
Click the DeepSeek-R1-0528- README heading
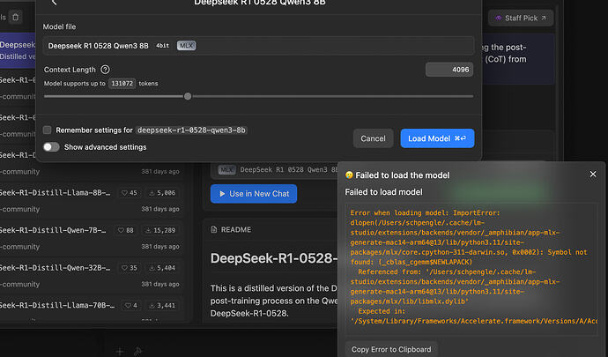click(x=274, y=258)
